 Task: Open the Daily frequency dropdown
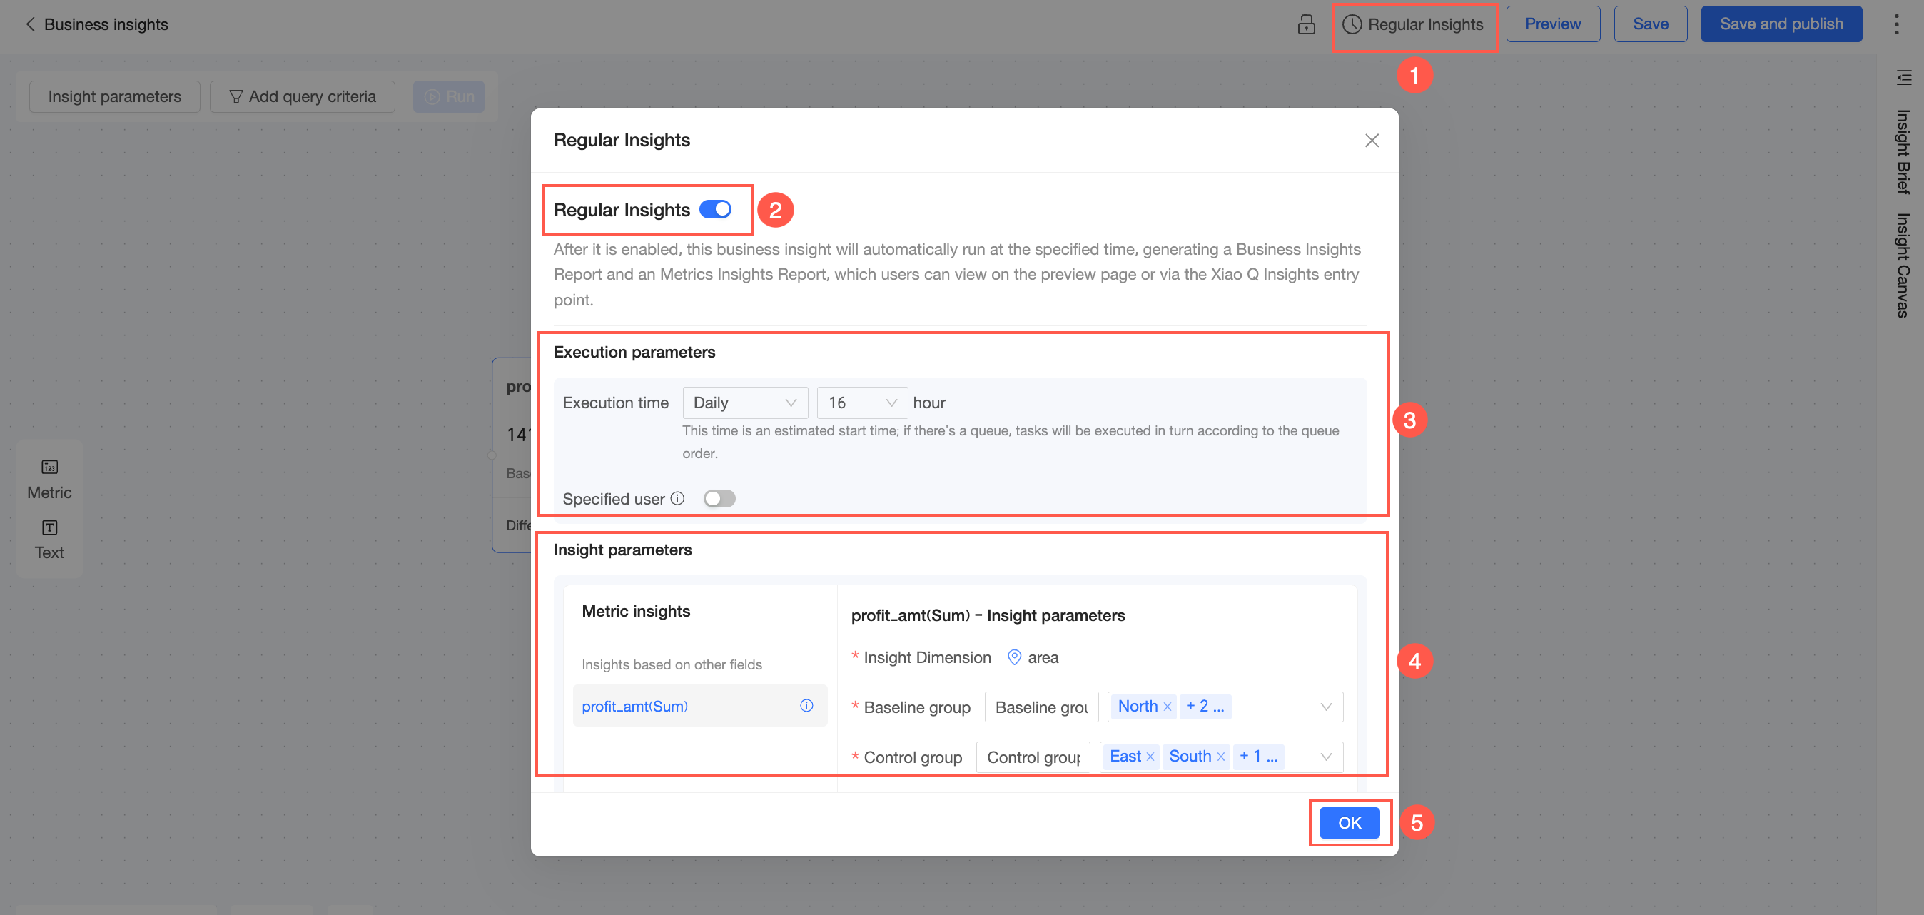(744, 403)
